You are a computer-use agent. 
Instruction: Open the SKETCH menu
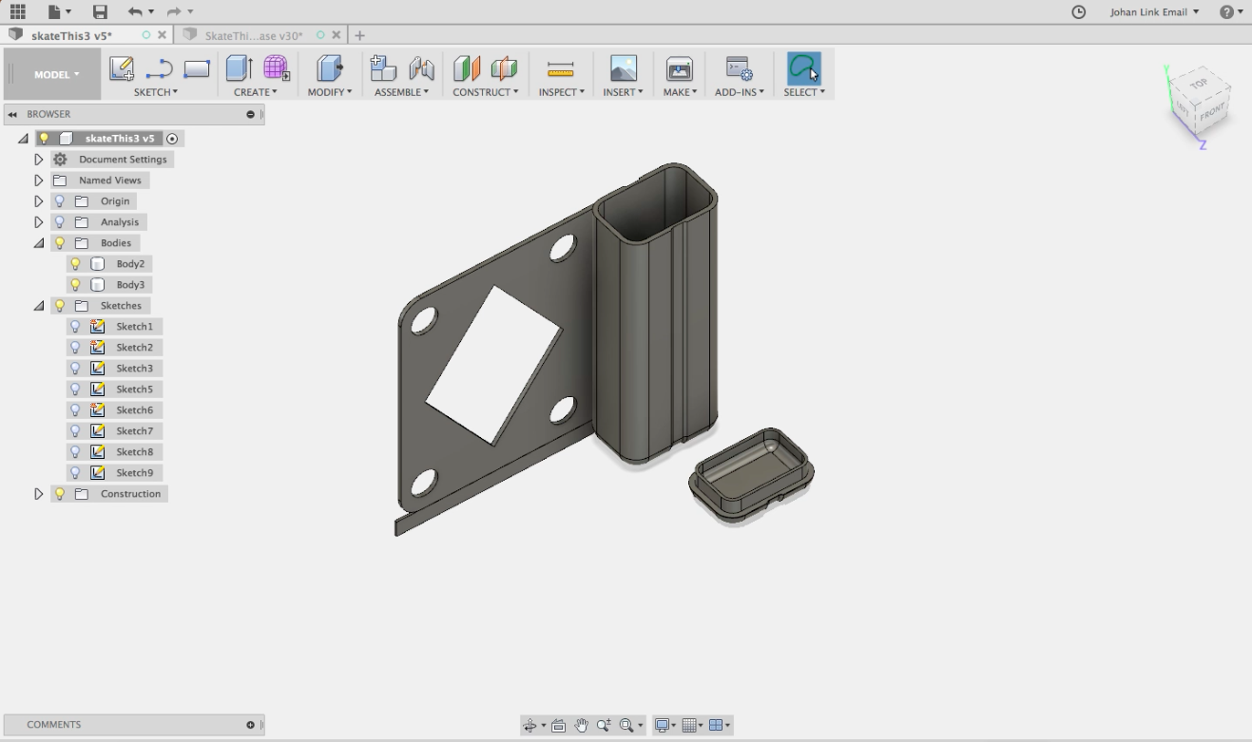156,92
